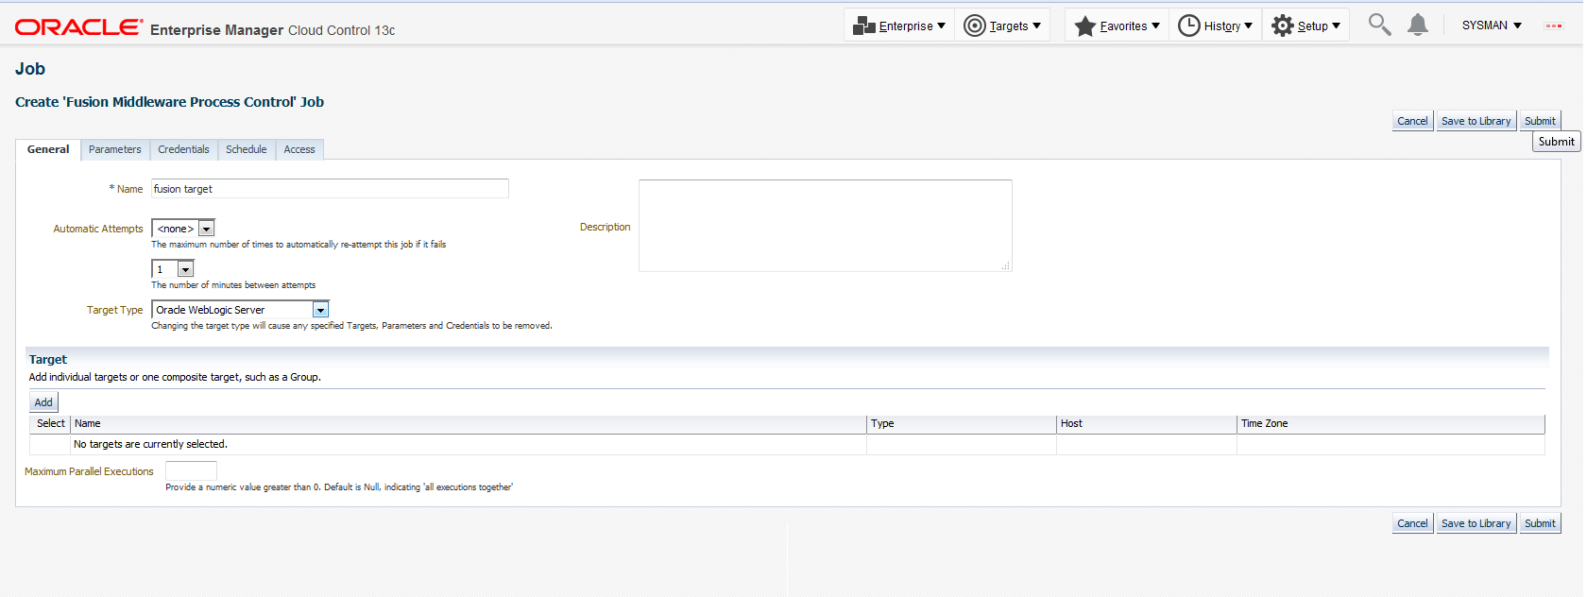The height and width of the screenshot is (597, 1587).
Task: Open the History menu
Action: pyautogui.click(x=1215, y=26)
